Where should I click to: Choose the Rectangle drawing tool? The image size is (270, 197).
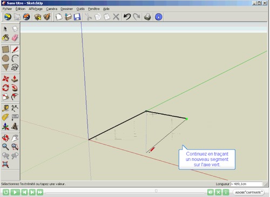[5, 49]
